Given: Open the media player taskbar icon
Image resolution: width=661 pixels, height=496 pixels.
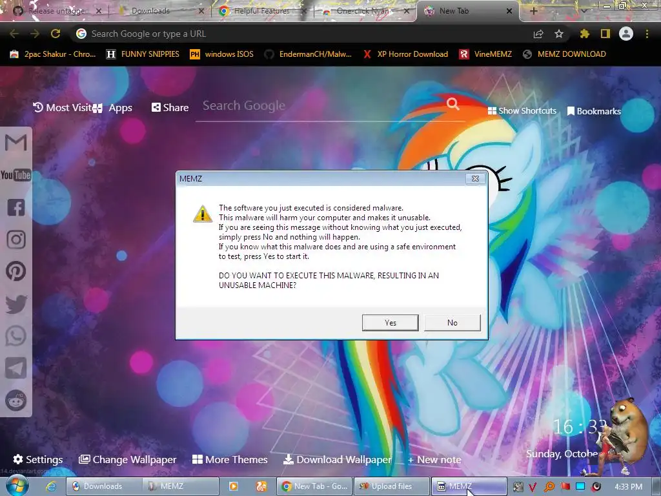Looking at the screenshot, I should point(233,486).
